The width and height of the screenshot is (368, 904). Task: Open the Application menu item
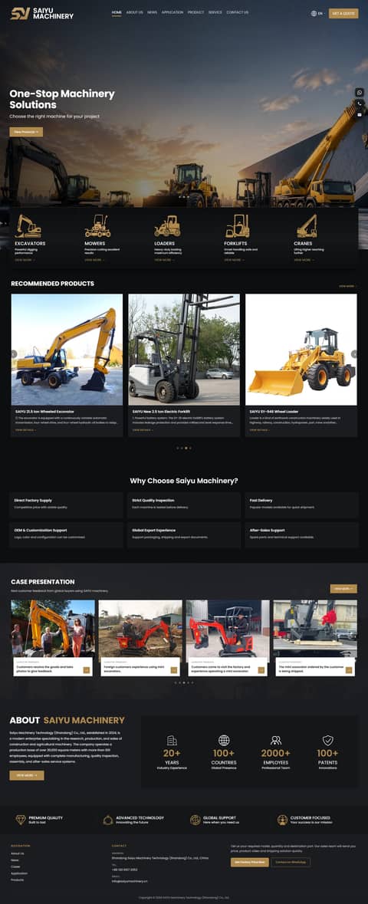click(172, 12)
